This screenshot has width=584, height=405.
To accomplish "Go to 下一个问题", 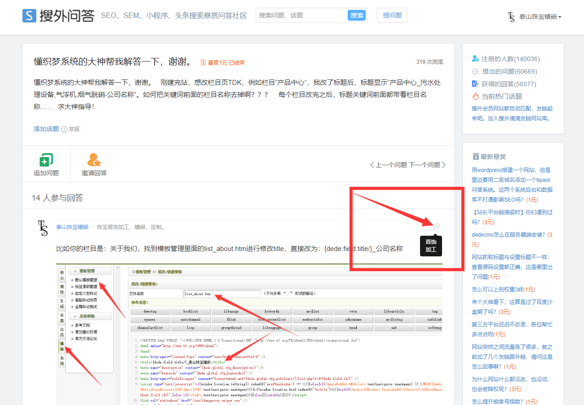I will [427, 165].
